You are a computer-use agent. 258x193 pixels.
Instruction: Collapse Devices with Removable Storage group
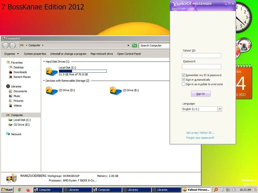44,81
